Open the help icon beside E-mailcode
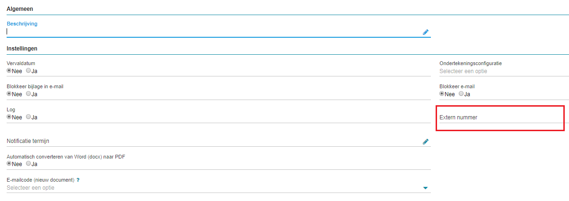The width and height of the screenshot is (569, 201). (x=78, y=180)
